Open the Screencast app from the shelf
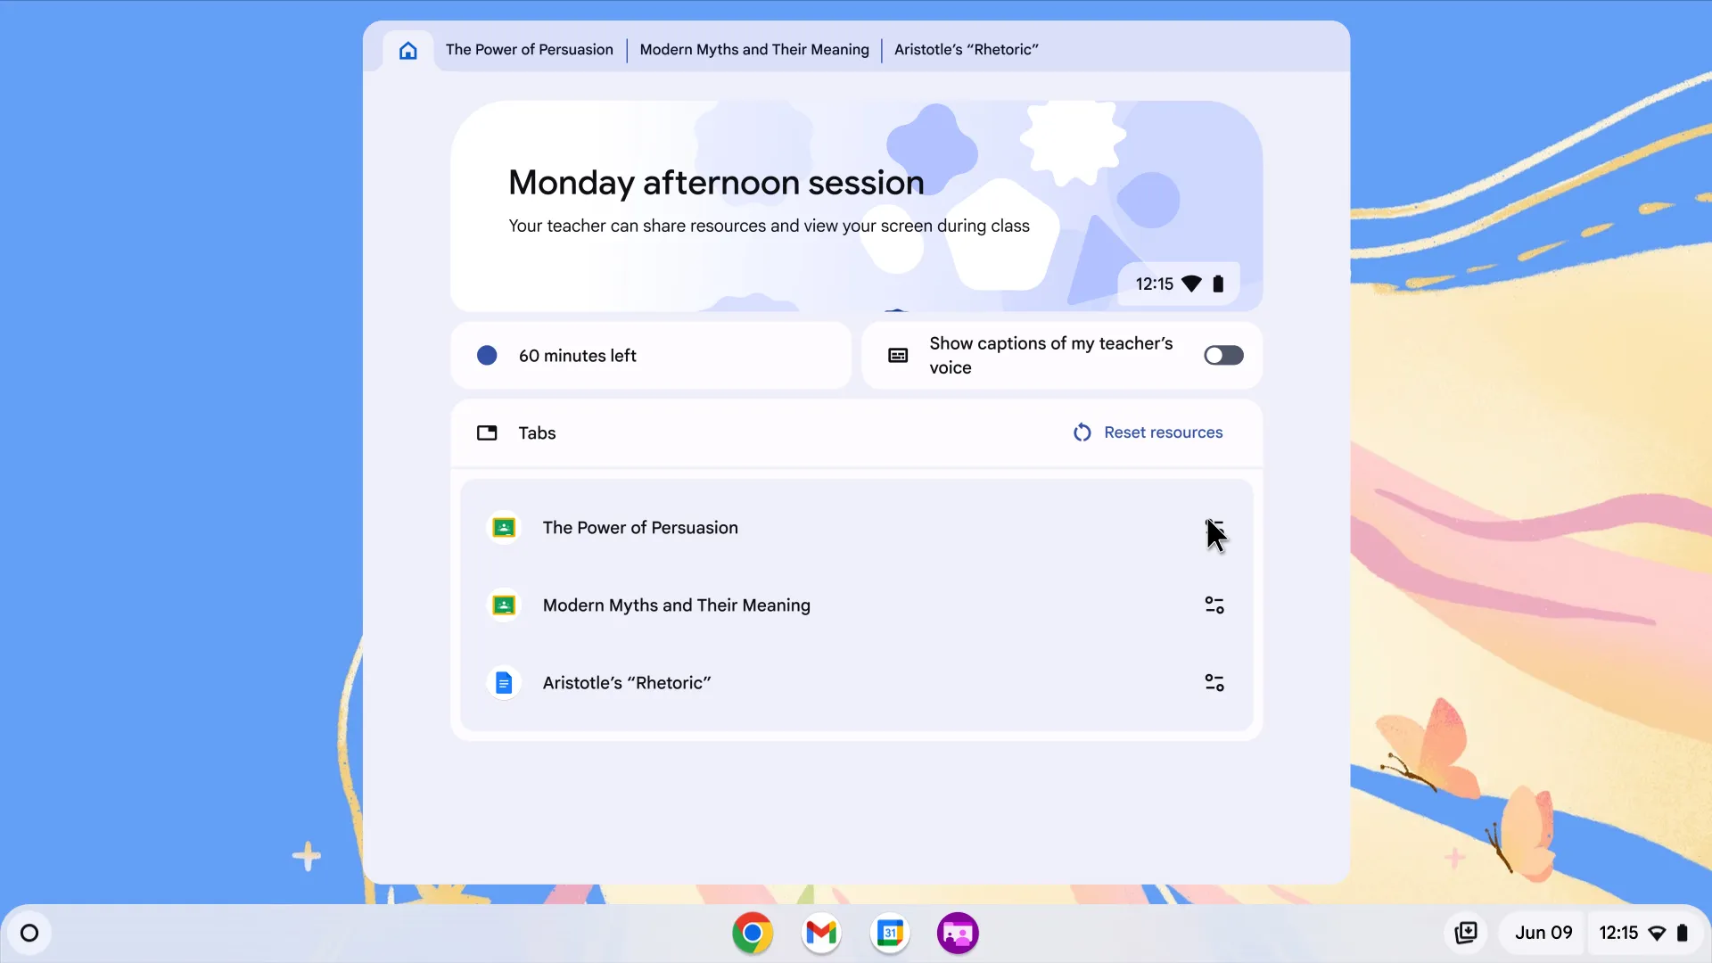This screenshot has width=1712, height=963. [958, 933]
